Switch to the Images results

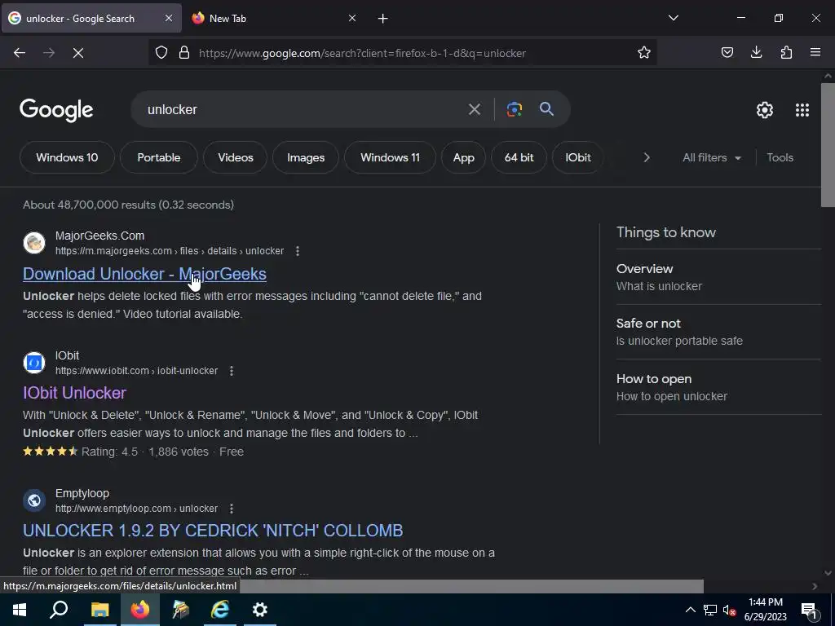306,157
